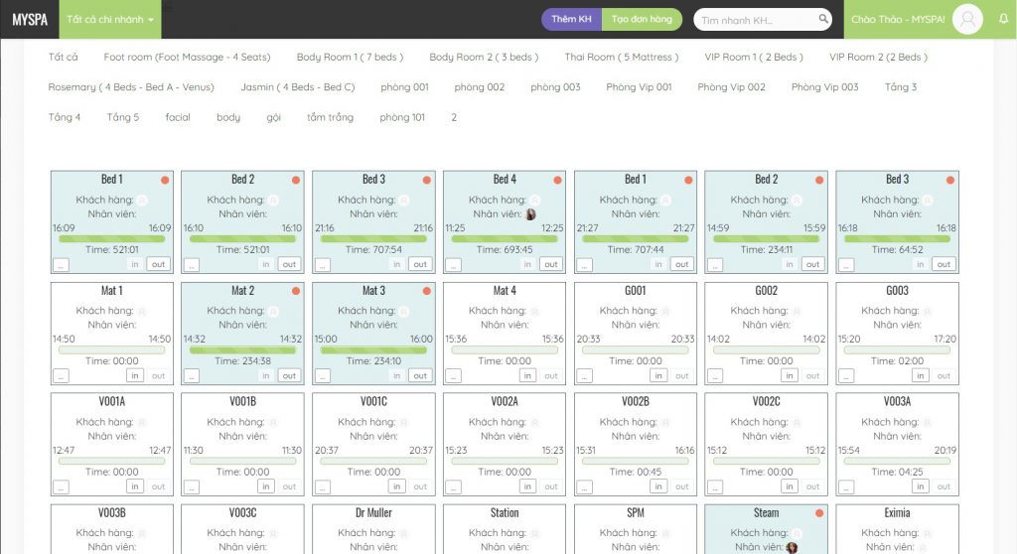Select the Tầng 3 filter
This screenshot has width=1017, height=554.
click(900, 87)
